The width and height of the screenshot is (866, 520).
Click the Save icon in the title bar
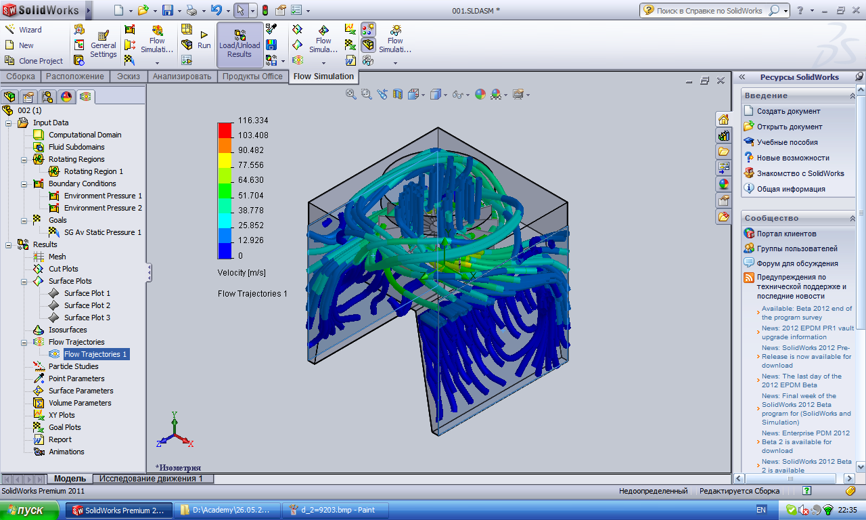[x=167, y=10]
